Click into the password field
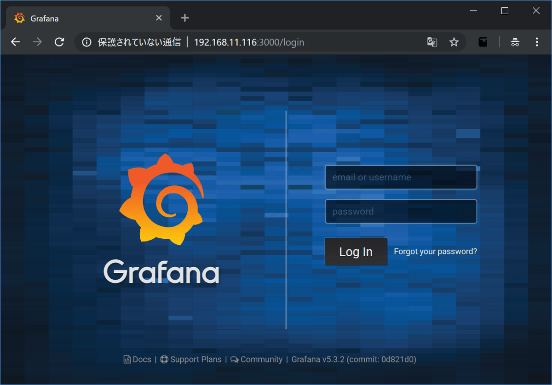The image size is (552, 385). 401,212
